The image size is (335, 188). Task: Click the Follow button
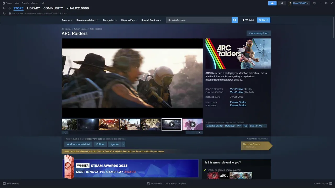(x=100, y=144)
